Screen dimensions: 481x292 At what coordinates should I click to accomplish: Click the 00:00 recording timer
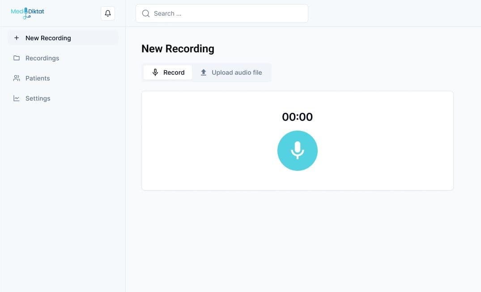point(298,117)
